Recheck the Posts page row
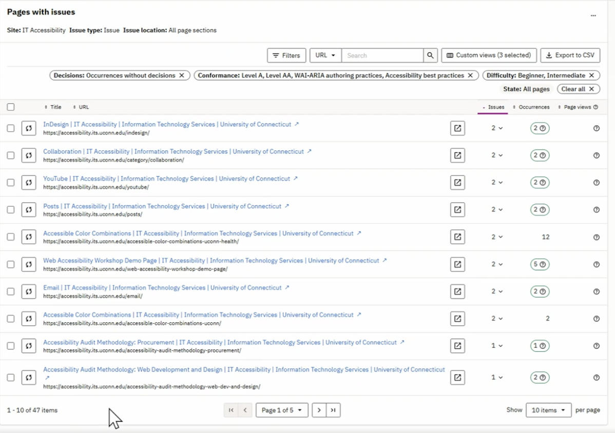Screen dimensions: 615x433 click(x=29, y=210)
